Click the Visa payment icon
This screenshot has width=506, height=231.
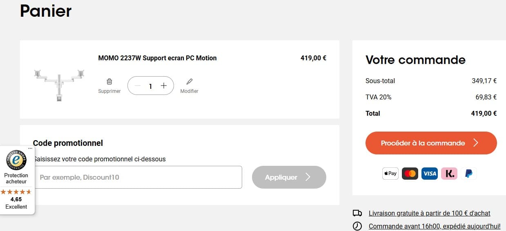pyautogui.click(x=430, y=174)
